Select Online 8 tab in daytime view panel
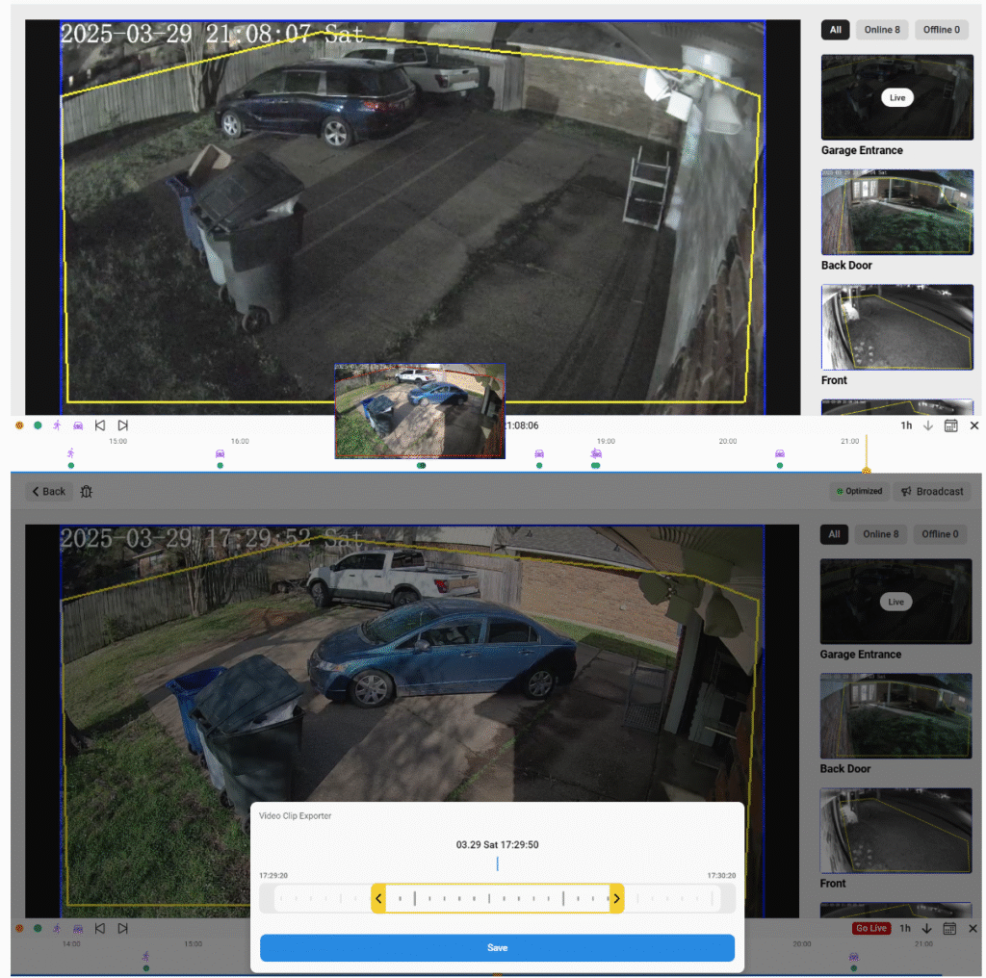The image size is (986, 978). coord(882,534)
